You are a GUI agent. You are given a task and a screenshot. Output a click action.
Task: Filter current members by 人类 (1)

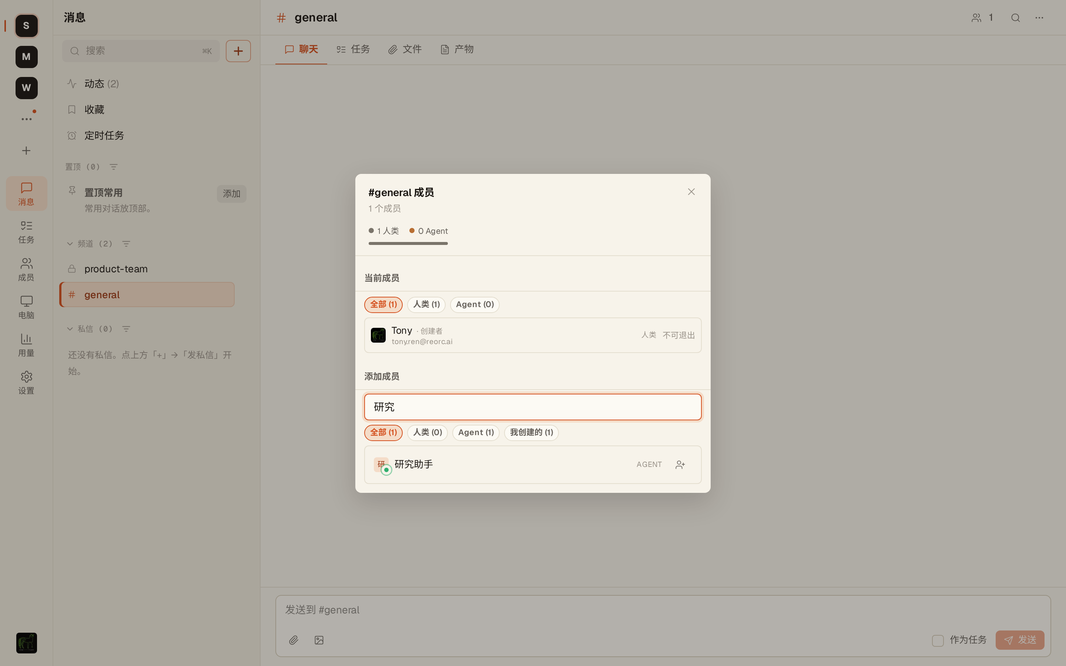(426, 305)
